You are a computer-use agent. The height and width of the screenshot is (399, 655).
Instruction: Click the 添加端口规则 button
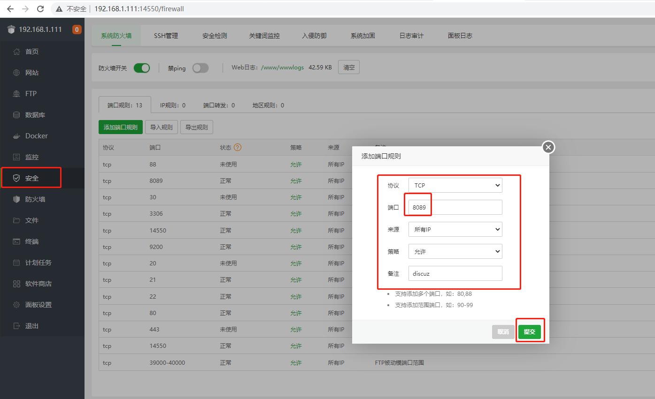click(121, 127)
